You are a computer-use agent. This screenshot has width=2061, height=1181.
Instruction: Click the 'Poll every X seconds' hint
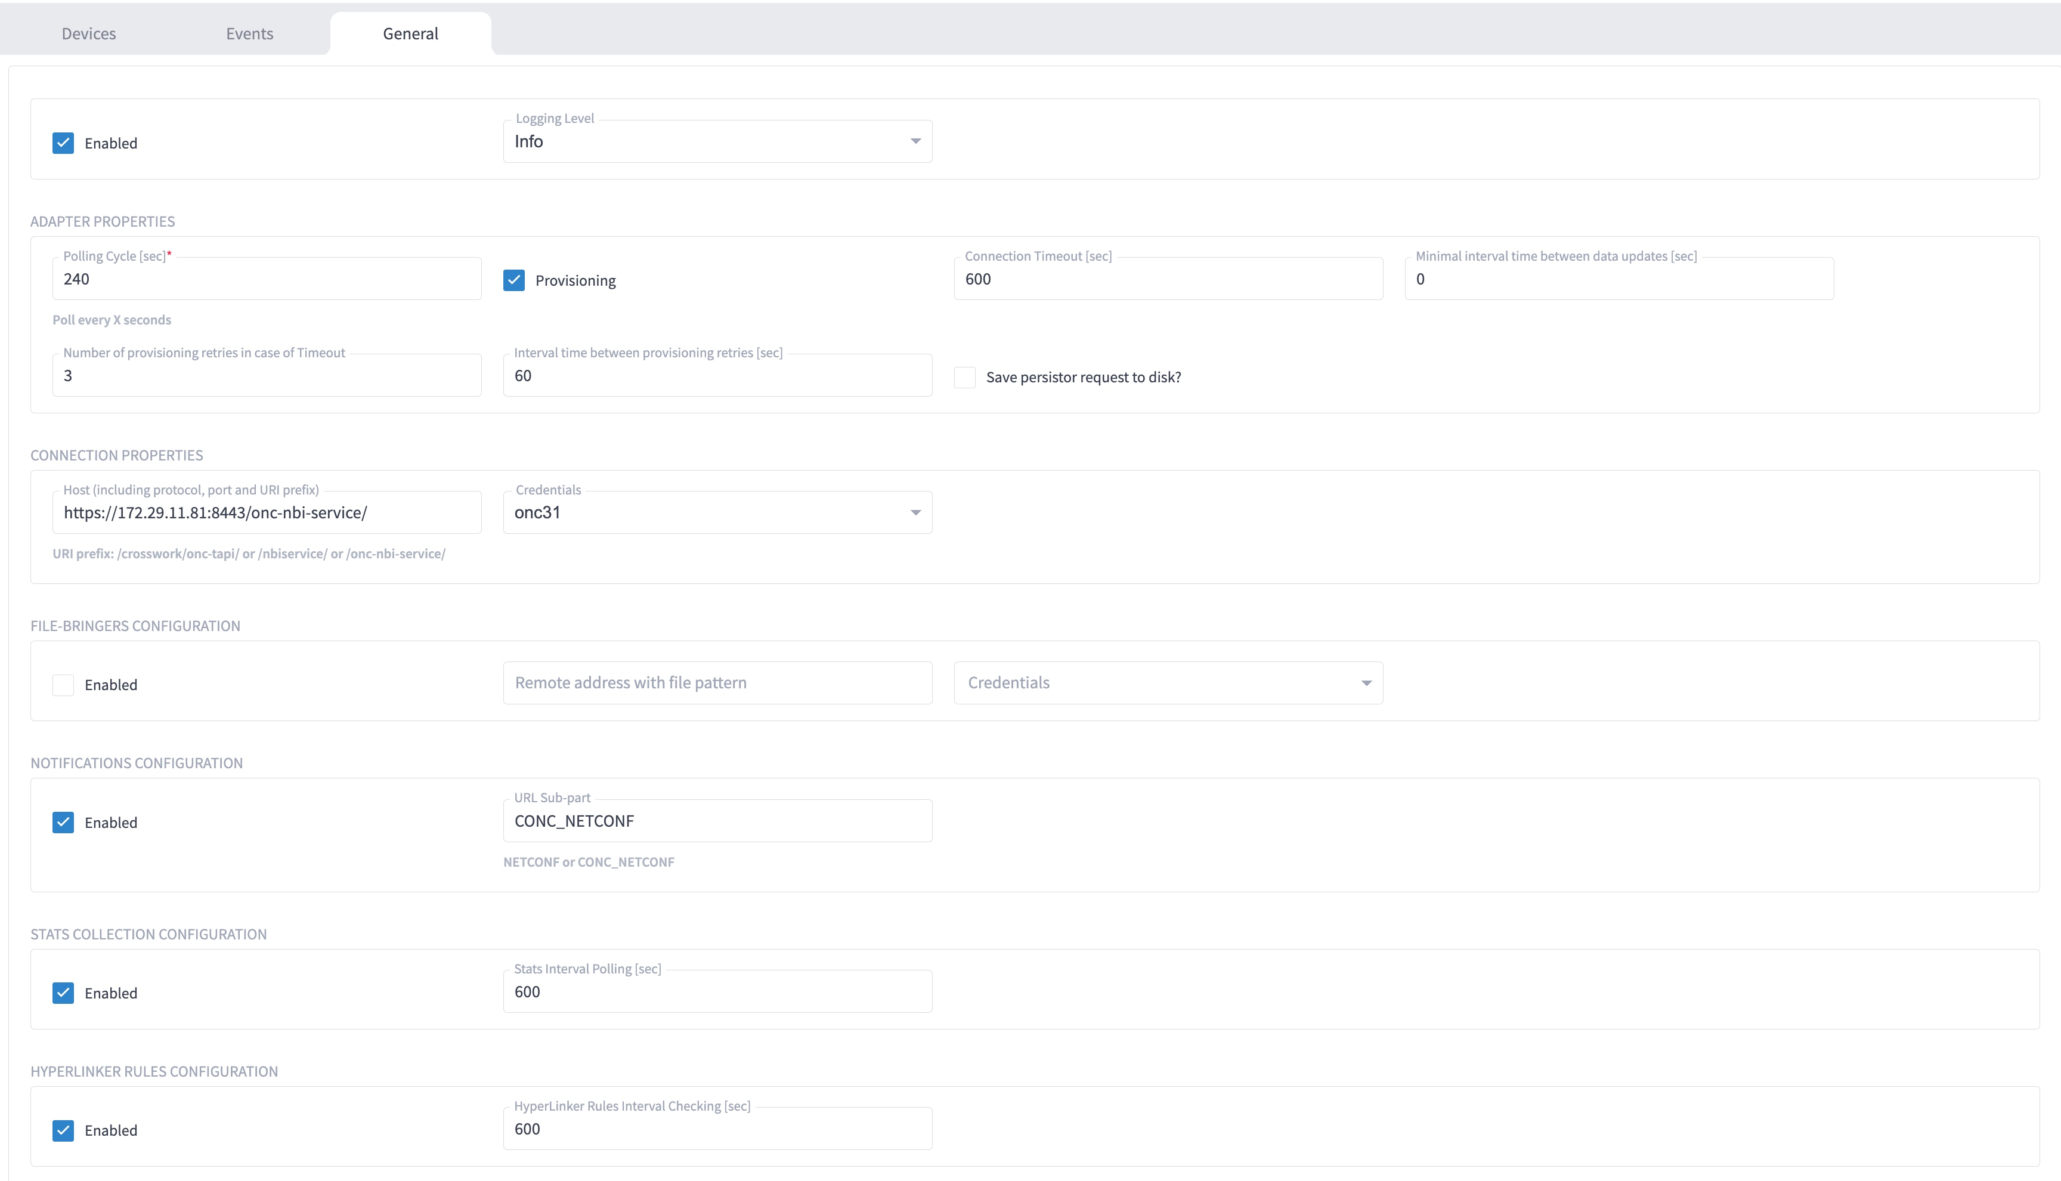point(112,320)
